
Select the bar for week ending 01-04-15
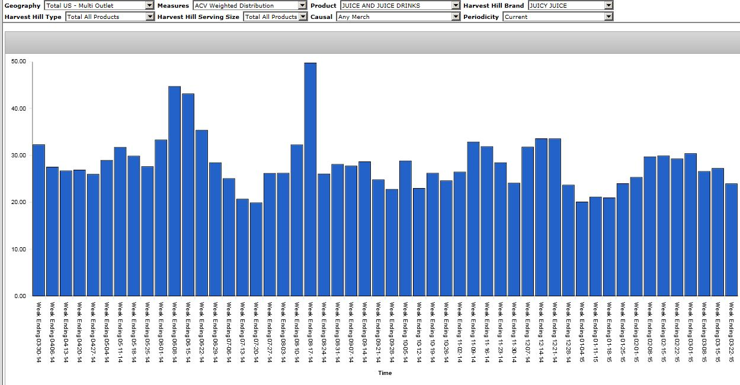click(x=582, y=248)
